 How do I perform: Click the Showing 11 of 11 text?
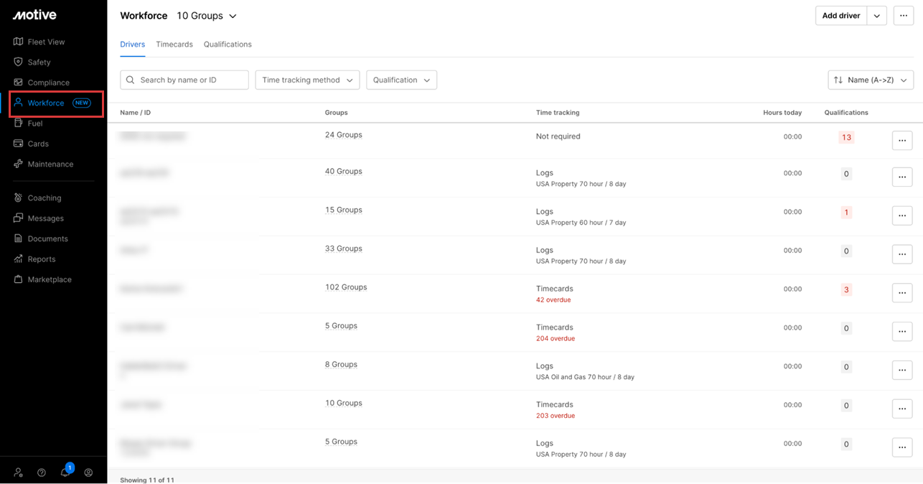pyautogui.click(x=147, y=480)
